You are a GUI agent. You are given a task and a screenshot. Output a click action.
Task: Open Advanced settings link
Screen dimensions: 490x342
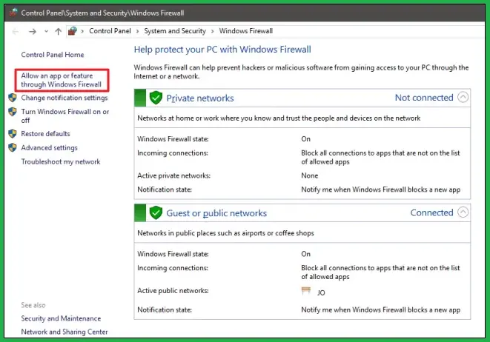pyautogui.click(x=50, y=147)
